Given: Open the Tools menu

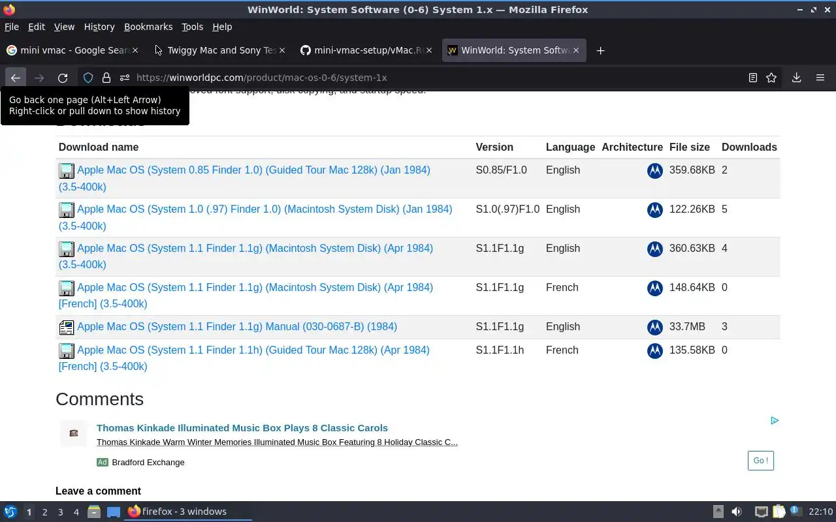Looking at the screenshot, I should [x=193, y=27].
